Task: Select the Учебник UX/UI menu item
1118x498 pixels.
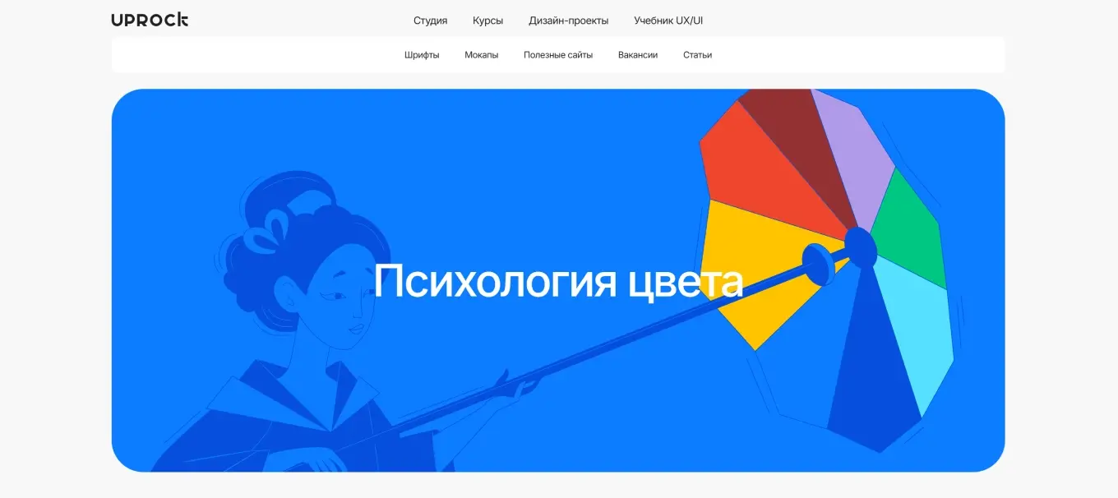Action: click(x=668, y=21)
